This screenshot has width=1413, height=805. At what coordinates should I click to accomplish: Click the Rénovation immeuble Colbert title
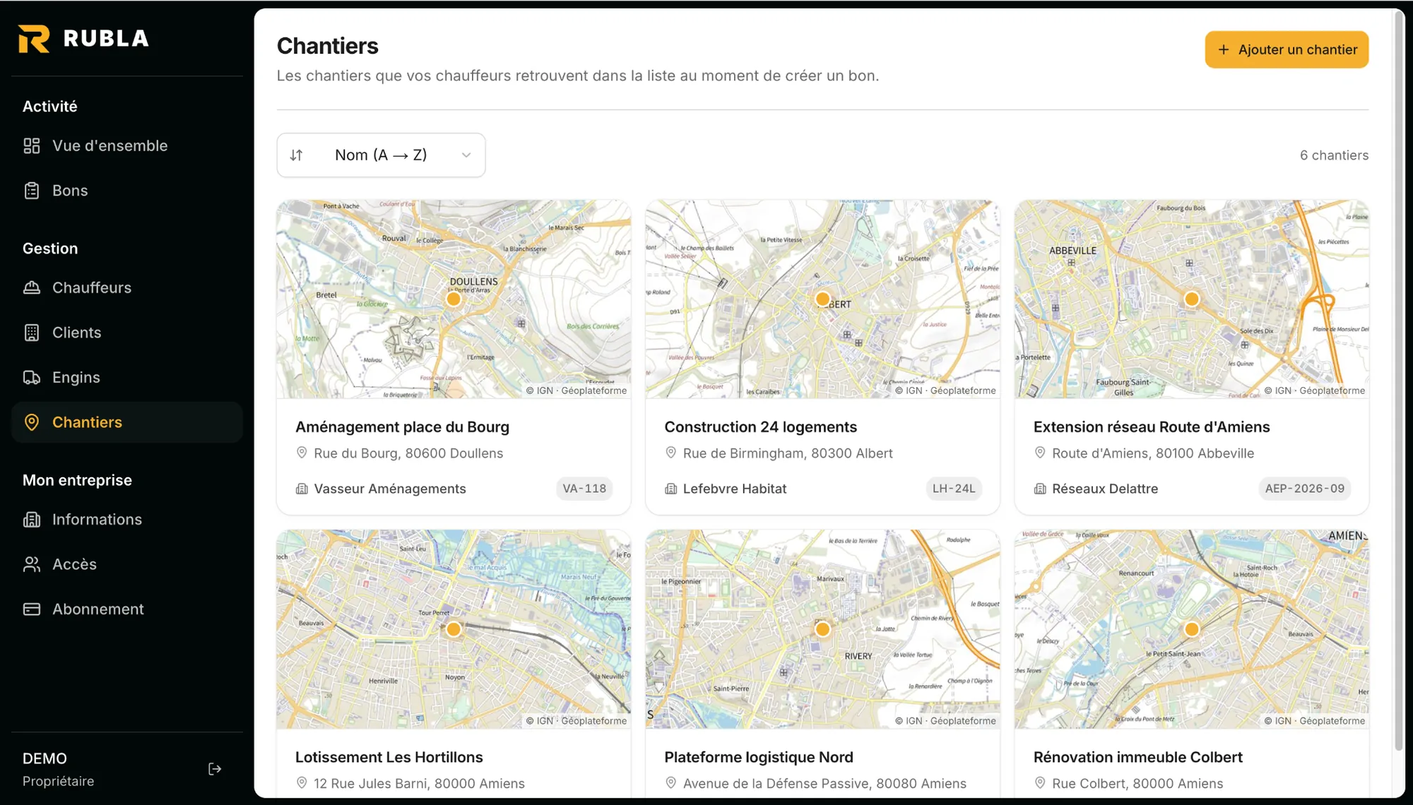[1137, 757]
